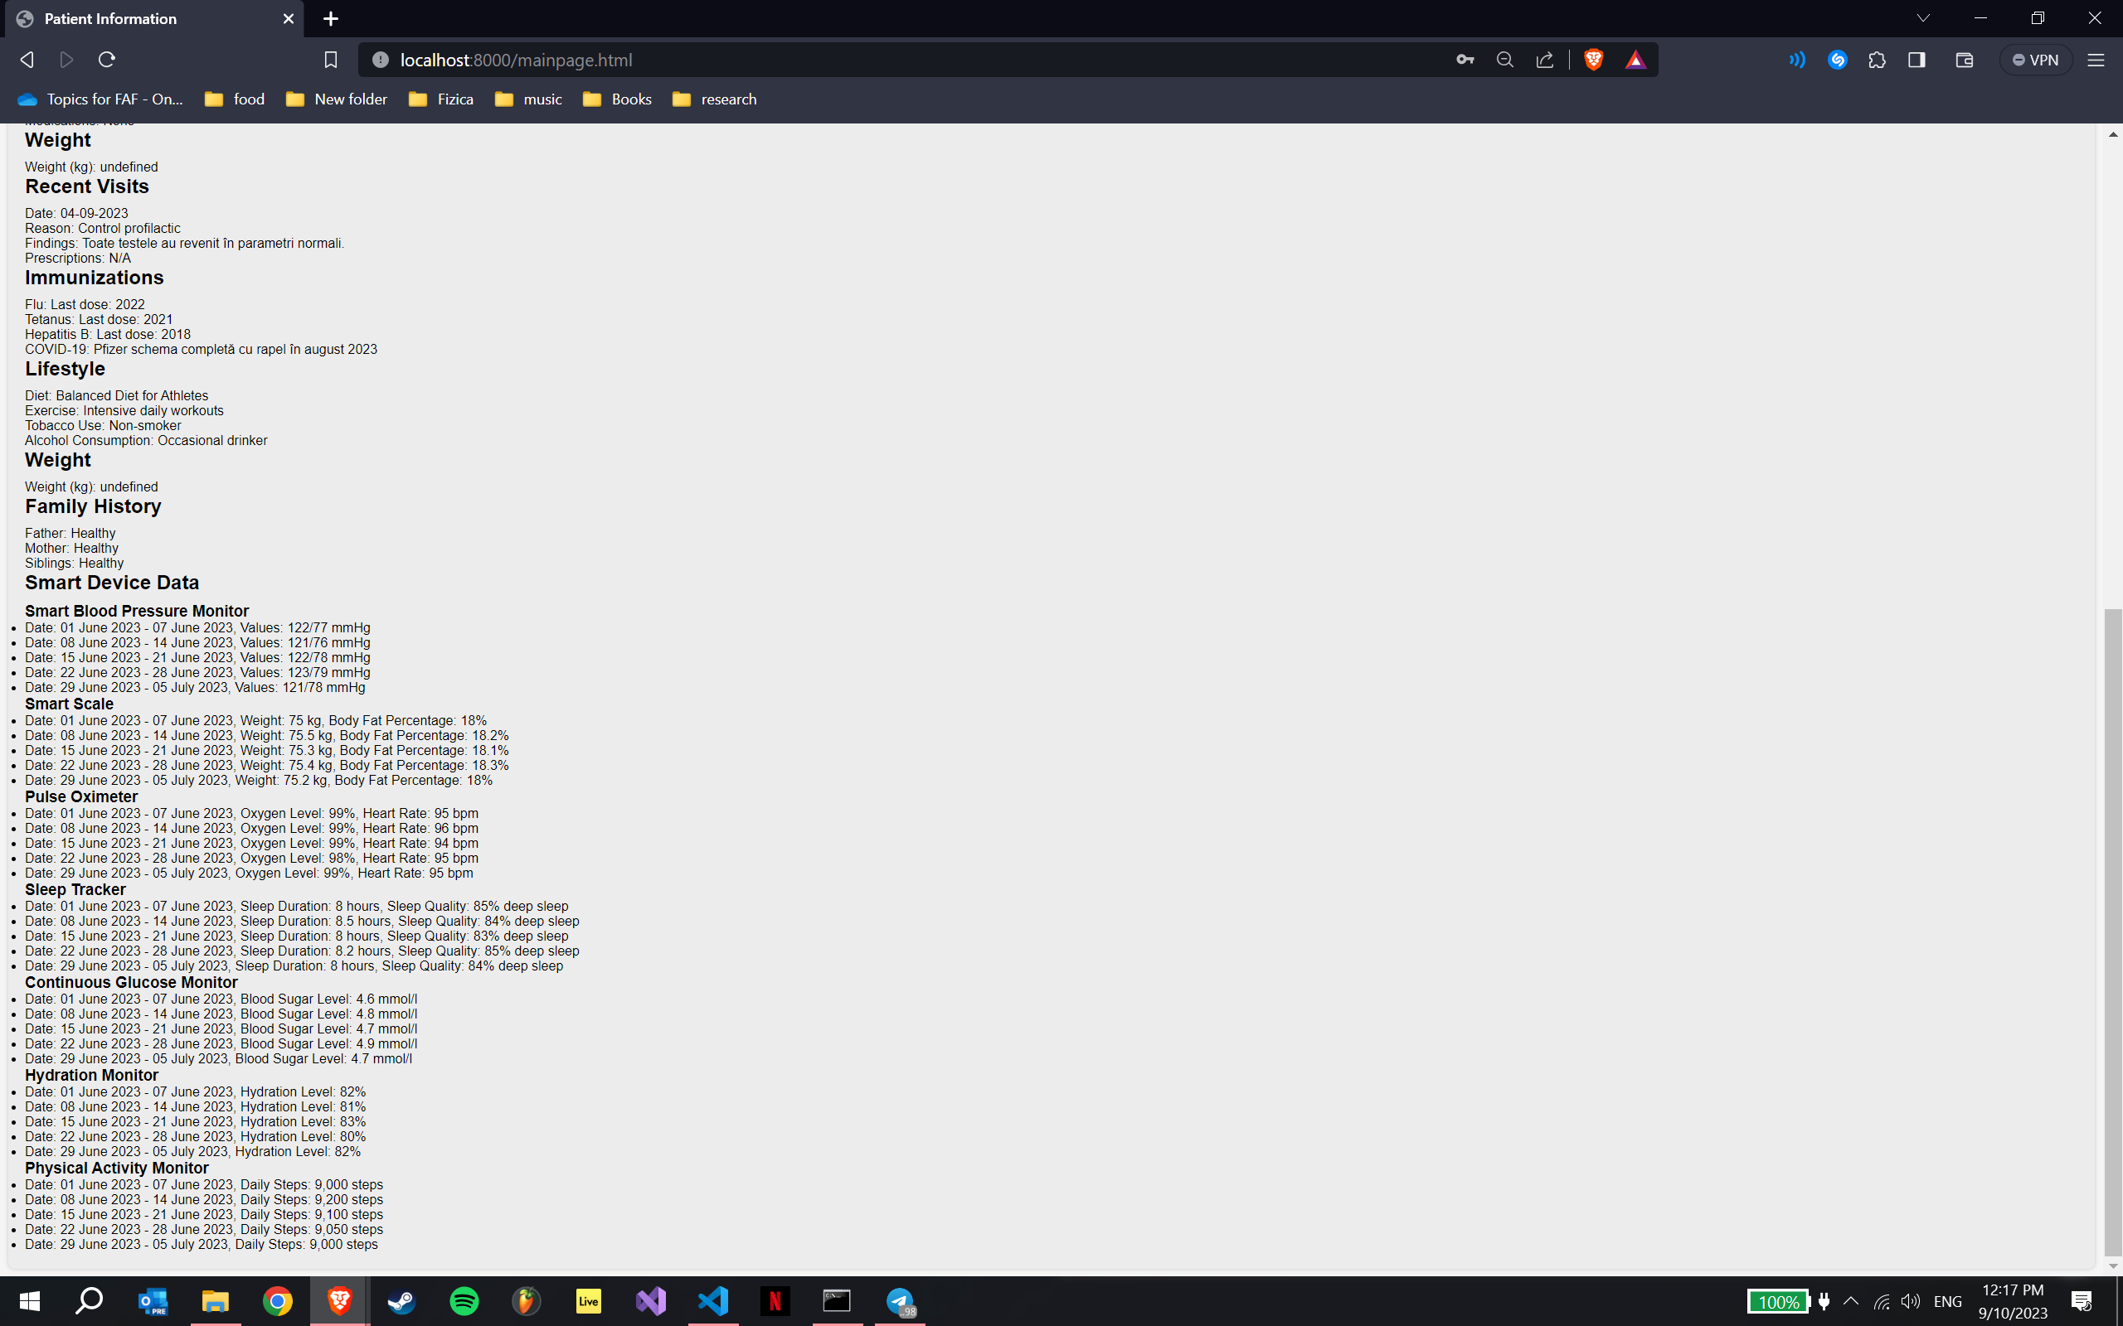
Task: Open a new tab
Action: [331, 18]
